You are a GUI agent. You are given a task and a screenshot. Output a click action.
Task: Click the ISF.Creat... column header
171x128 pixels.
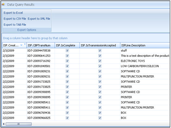coord(14,45)
